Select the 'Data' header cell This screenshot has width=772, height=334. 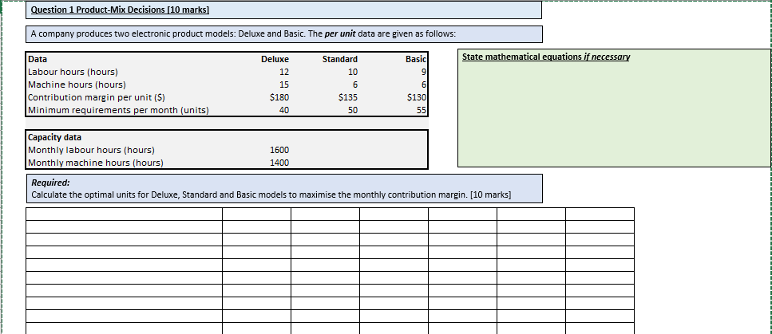pos(38,59)
